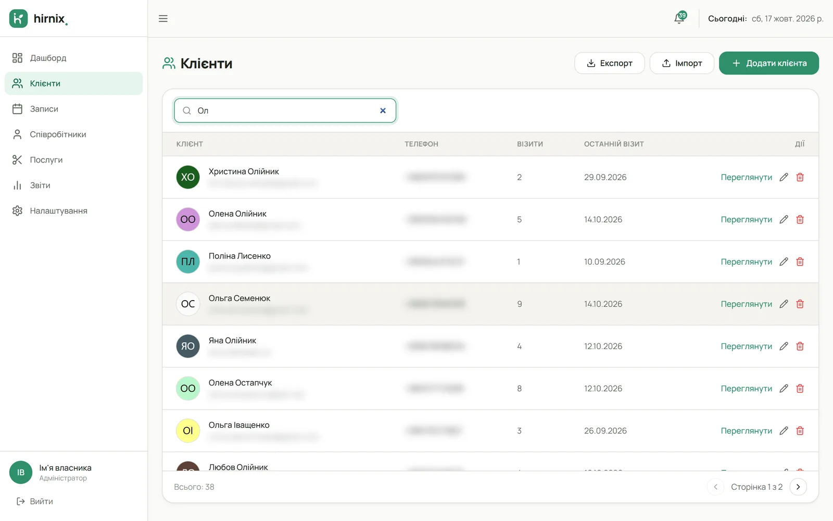
Task: Go to next page arrow
Action: pyautogui.click(x=798, y=487)
